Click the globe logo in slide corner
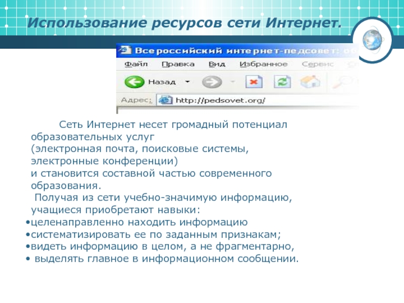 pos(372,40)
